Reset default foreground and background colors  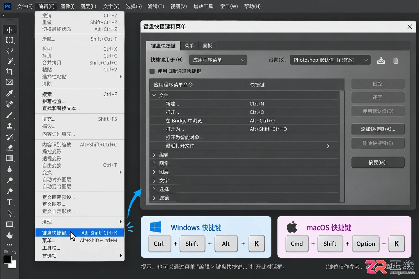point(6,252)
